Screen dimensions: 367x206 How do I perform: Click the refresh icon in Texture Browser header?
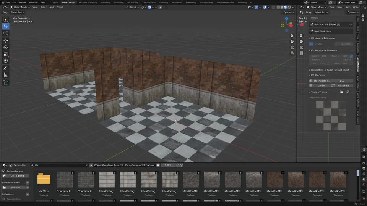click(x=178, y=165)
